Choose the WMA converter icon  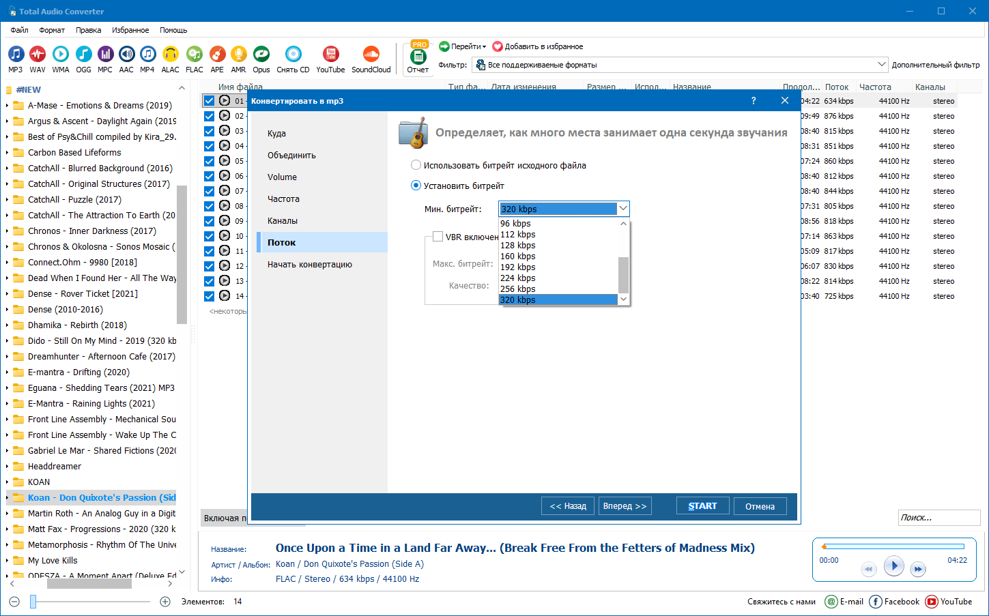(x=61, y=59)
